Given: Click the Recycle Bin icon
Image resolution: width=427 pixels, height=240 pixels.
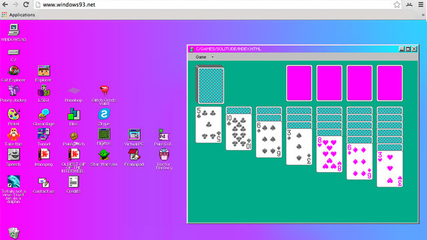Looking at the screenshot, I should 13,233.
